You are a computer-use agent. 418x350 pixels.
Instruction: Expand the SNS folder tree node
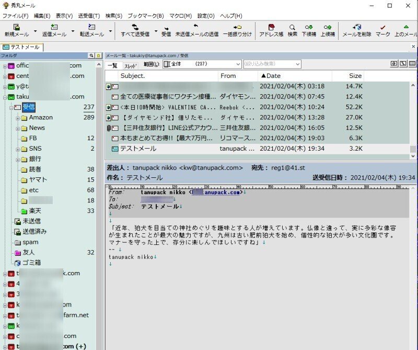click(x=18, y=149)
